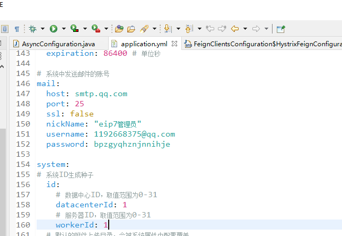342x236 pixels.
Task: Click the nickName value "eip7管理员"
Action: coord(118,124)
